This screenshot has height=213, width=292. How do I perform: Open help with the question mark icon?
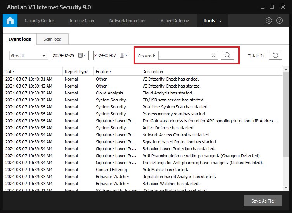pos(280,21)
